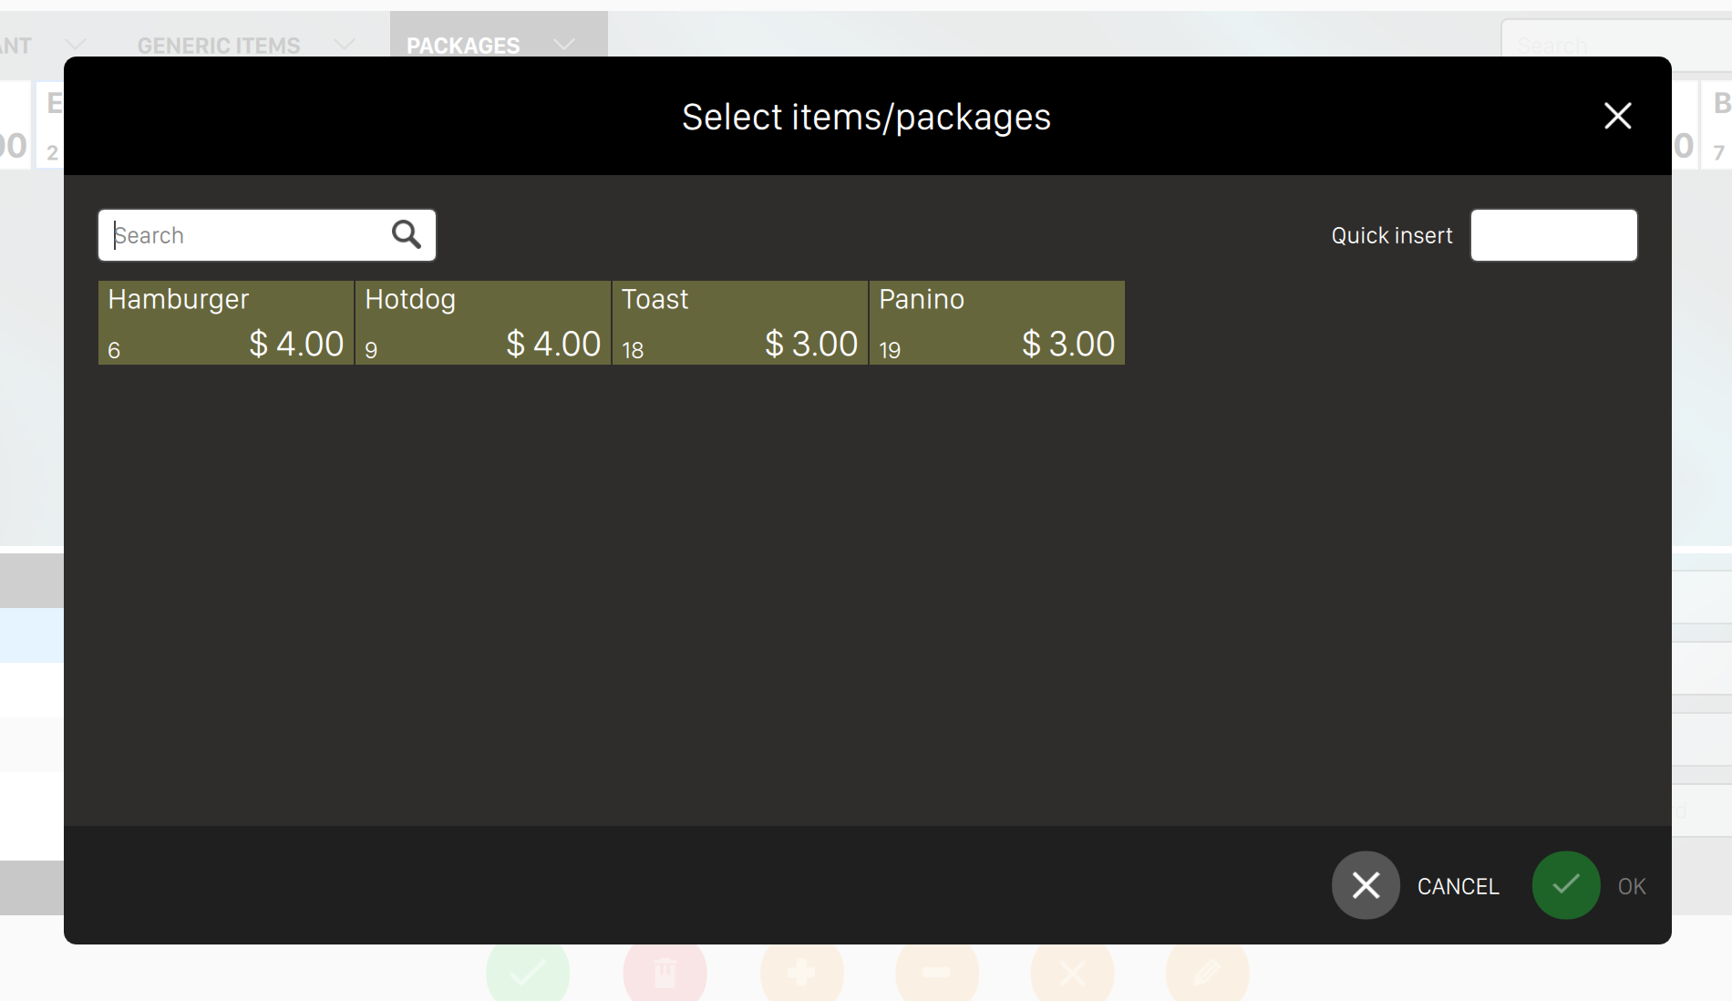Click the minus icon in the bottom toolbar
The height and width of the screenshot is (1001, 1732).
[x=936, y=972]
